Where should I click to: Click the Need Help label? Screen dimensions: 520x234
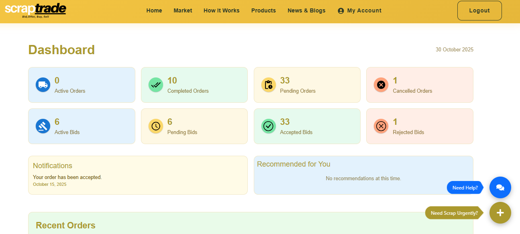click(465, 187)
